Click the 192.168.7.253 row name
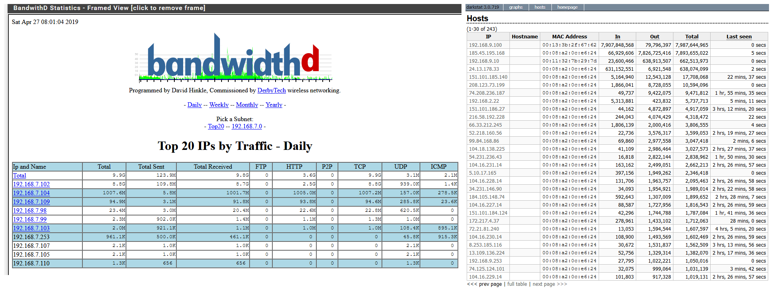Image resolution: width=773 pixels, height=295 pixels. coord(32,237)
